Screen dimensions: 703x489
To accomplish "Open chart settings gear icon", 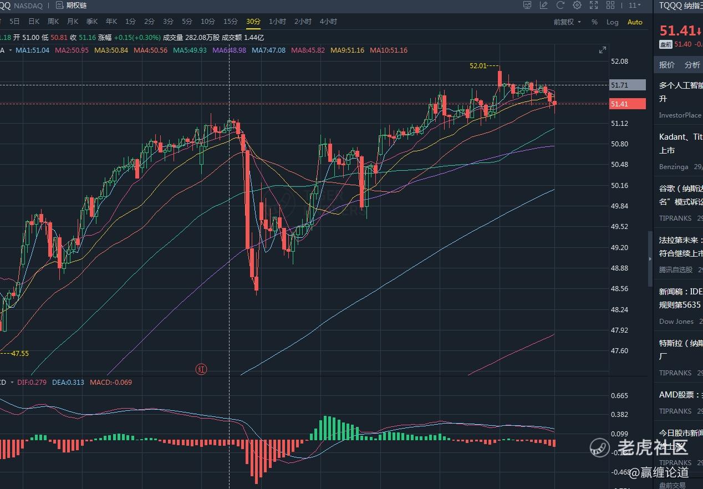I will (577, 6).
